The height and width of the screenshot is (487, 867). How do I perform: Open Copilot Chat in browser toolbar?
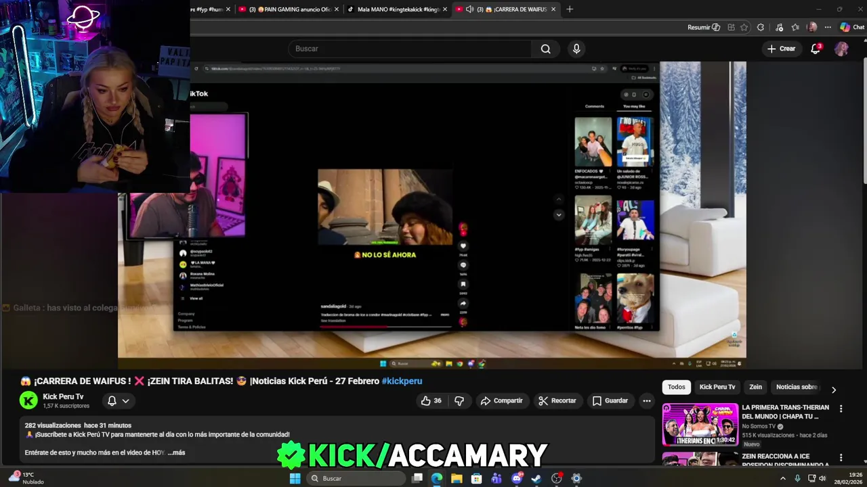click(852, 27)
